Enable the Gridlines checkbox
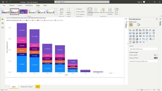Image resolution: width=162 pixels, height=91 pixels. pyautogui.click(x=75, y=9)
